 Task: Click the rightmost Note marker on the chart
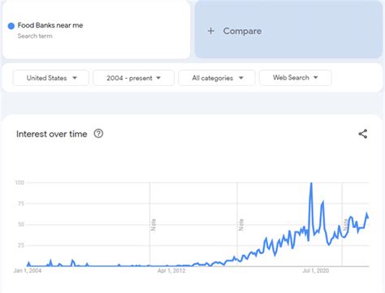[345, 225]
